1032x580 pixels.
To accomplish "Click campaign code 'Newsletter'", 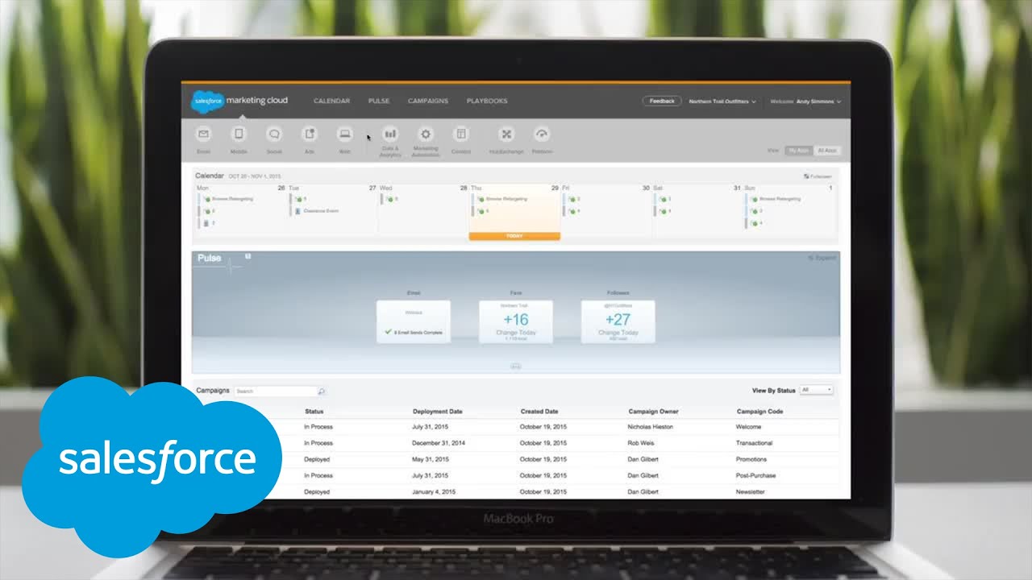I will (751, 491).
